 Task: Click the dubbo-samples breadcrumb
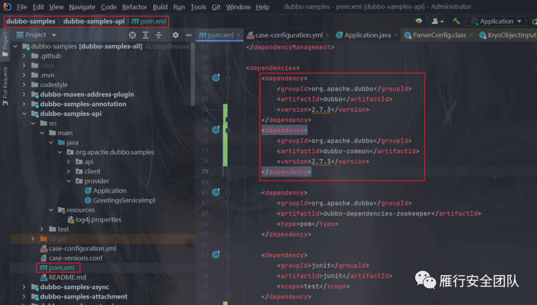(x=30, y=21)
